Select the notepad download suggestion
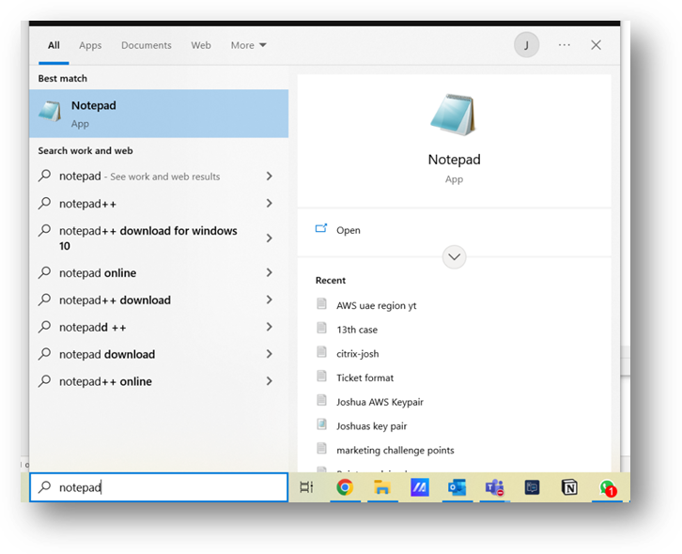This screenshot has width=682, height=554. 159,354
